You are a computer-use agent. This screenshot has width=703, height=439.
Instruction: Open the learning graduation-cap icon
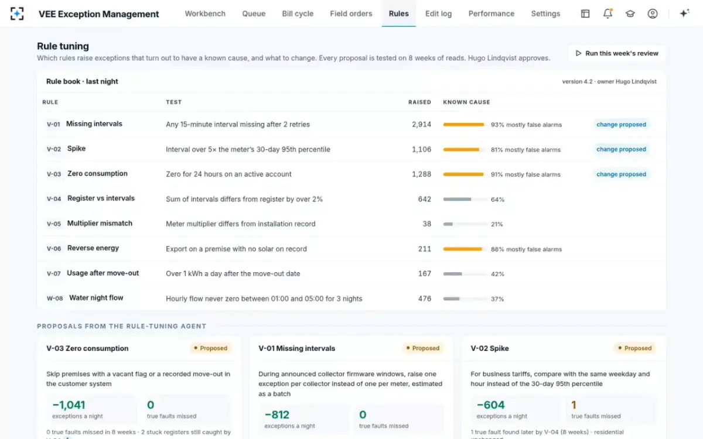pos(630,13)
